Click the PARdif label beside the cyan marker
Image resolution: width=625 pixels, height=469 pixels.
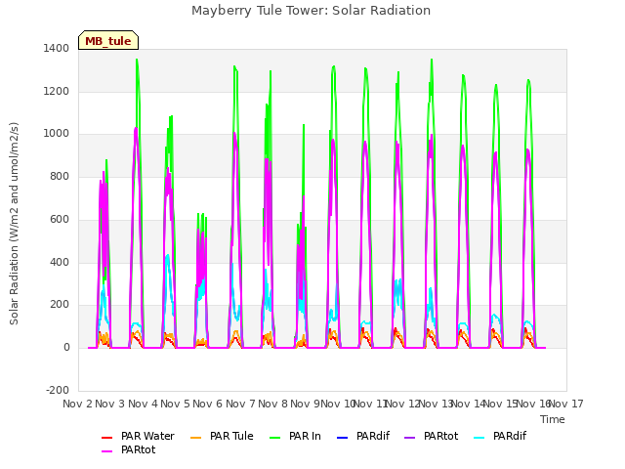pyautogui.click(x=510, y=437)
